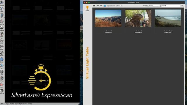187x105 pixels.
Task: Select the Pipette tool
Action: (x=2, y=28)
